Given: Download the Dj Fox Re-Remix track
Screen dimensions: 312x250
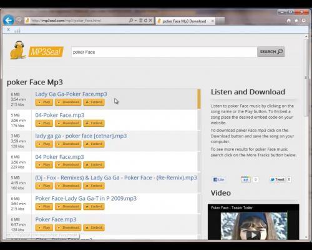Looking at the screenshot, I should (68, 186).
